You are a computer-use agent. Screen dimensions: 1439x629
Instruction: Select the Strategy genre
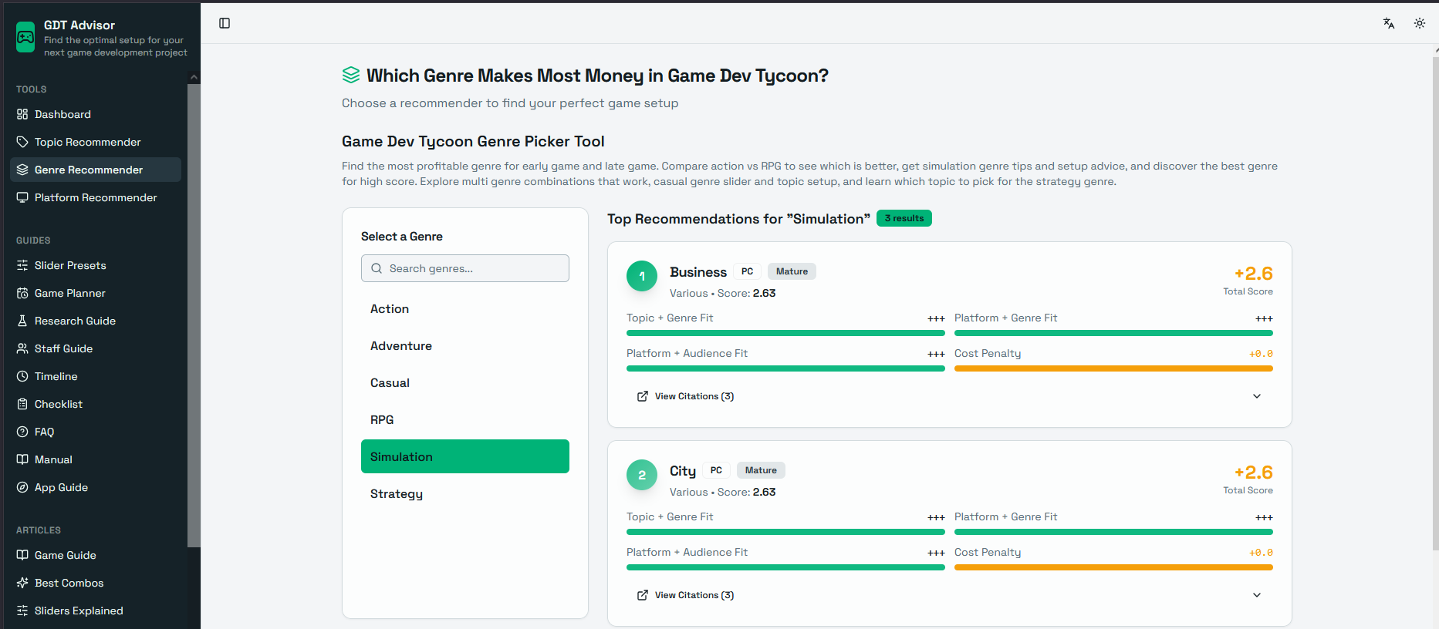point(465,493)
